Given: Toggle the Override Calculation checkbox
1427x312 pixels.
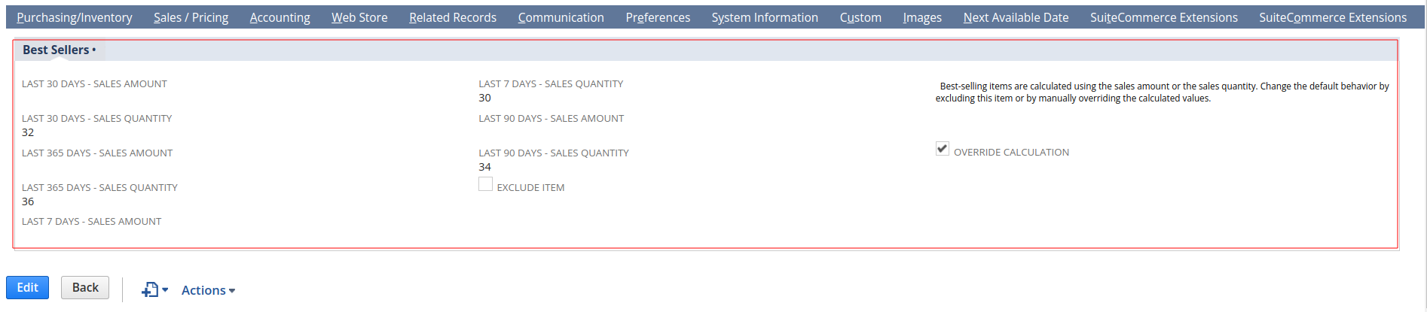Looking at the screenshot, I should (942, 149).
